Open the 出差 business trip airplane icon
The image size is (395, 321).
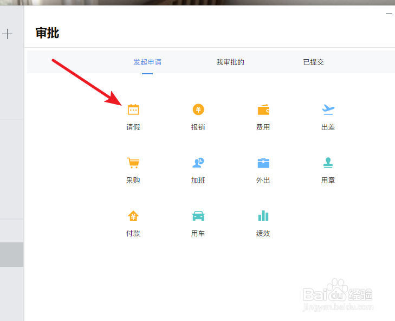(x=328, y=110)
